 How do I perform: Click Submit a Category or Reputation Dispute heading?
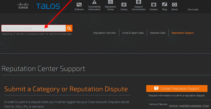pos(66,89)
